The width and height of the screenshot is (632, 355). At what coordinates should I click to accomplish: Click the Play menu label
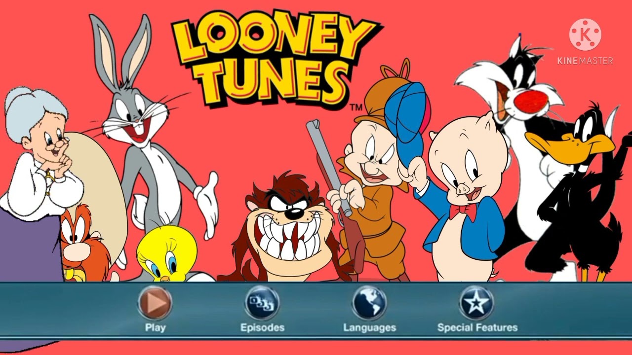pos(155,328)
